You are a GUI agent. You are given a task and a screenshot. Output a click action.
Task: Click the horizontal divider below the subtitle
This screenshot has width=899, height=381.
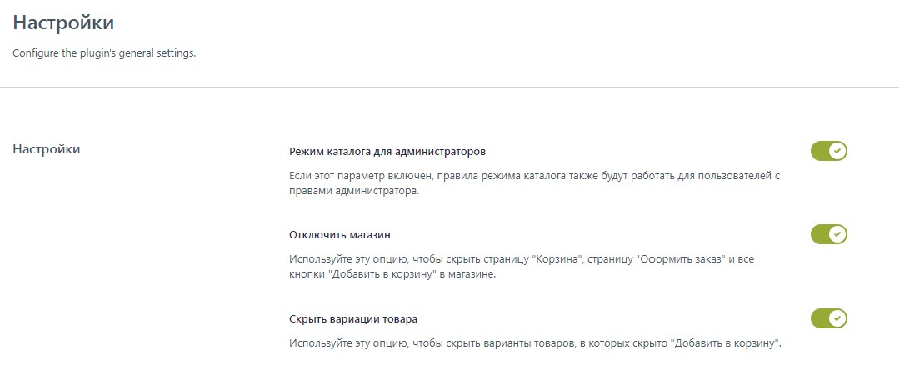449,87
